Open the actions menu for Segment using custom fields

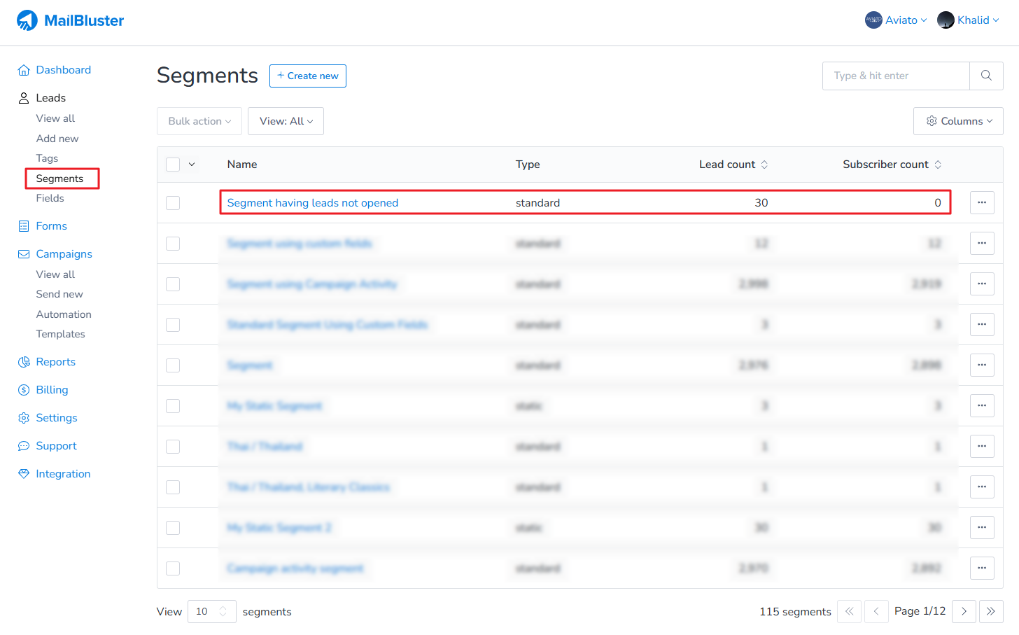point(982,243)
